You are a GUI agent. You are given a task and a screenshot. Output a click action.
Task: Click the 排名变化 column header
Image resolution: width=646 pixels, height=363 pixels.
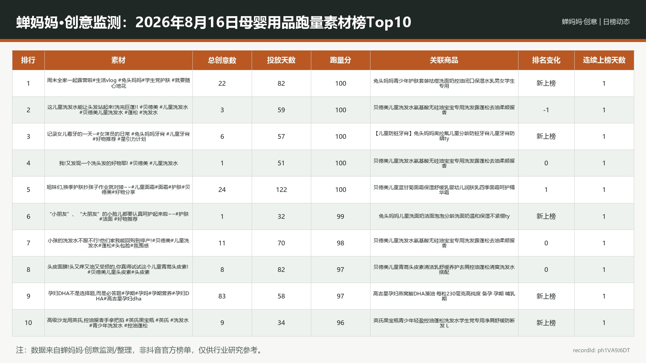tap(546, 60)
